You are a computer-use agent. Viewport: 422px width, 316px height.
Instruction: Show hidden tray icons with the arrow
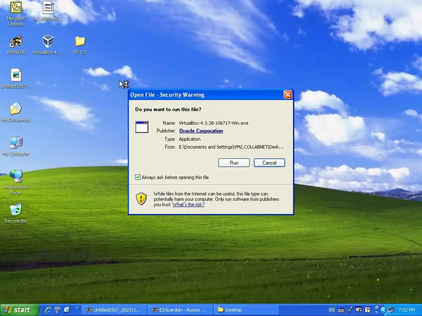(x=384, y=310)
